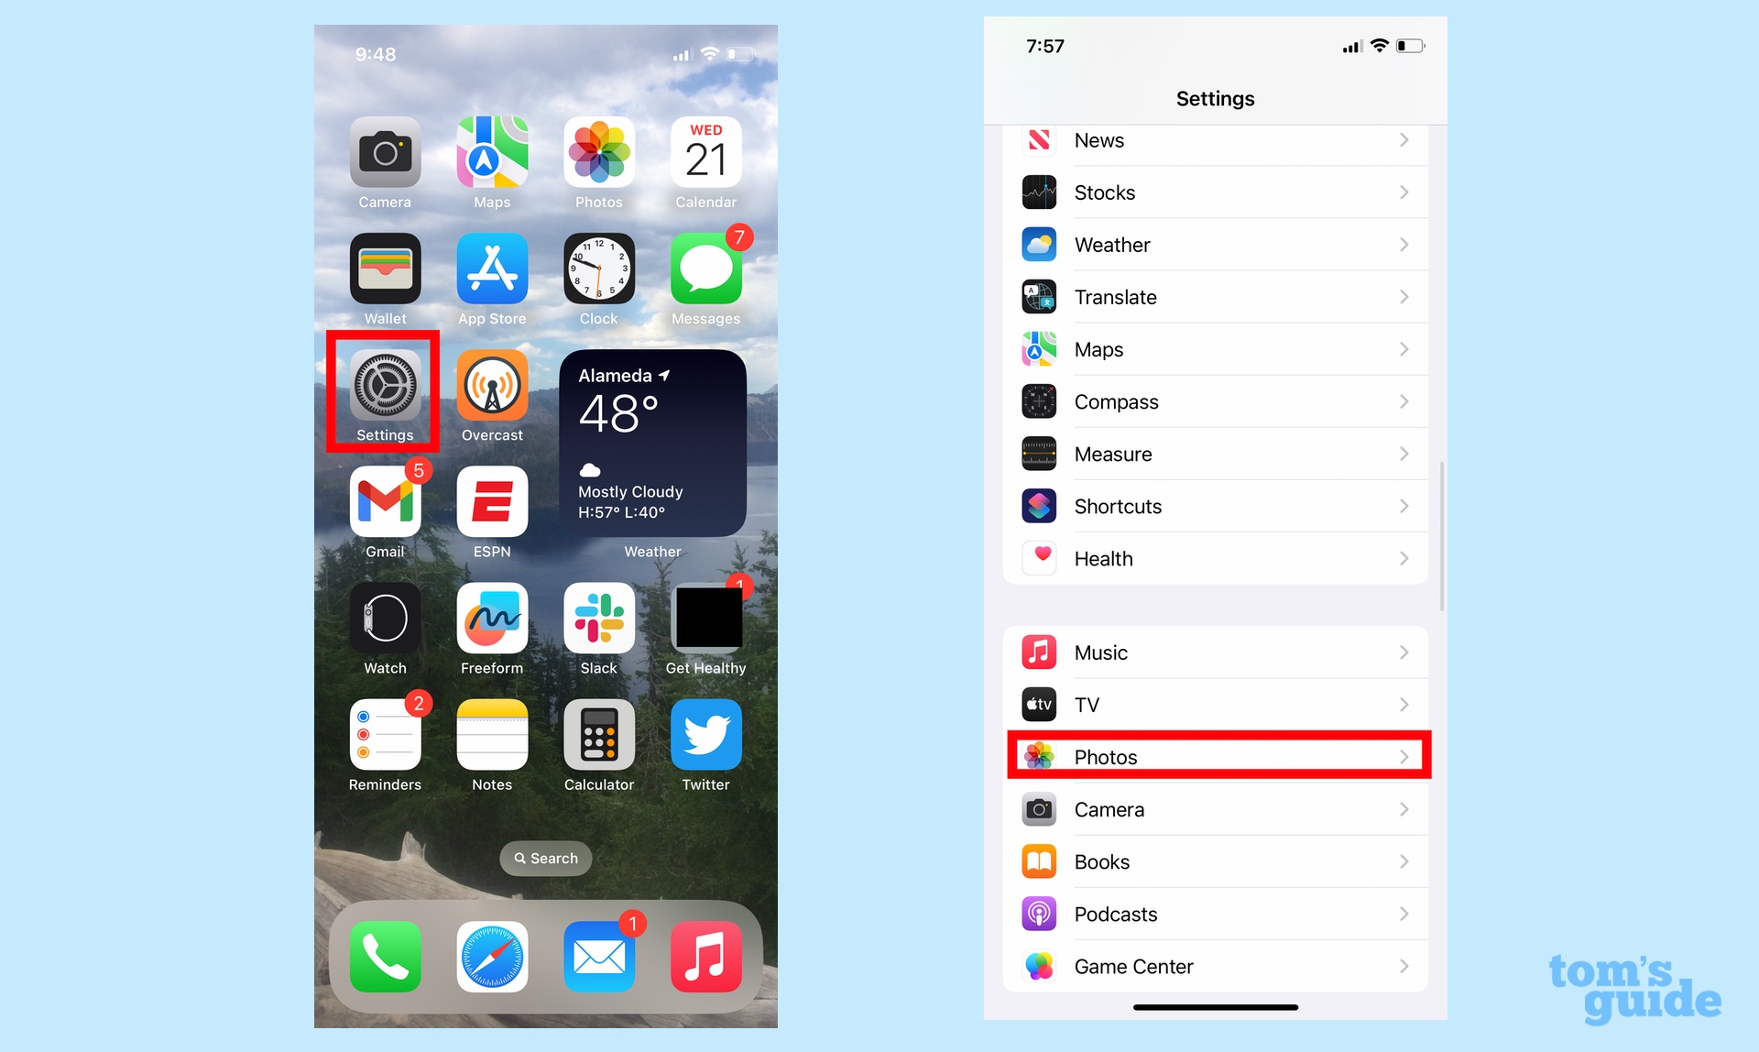Open the Shortcuts settings

(x=1217, y=506)
